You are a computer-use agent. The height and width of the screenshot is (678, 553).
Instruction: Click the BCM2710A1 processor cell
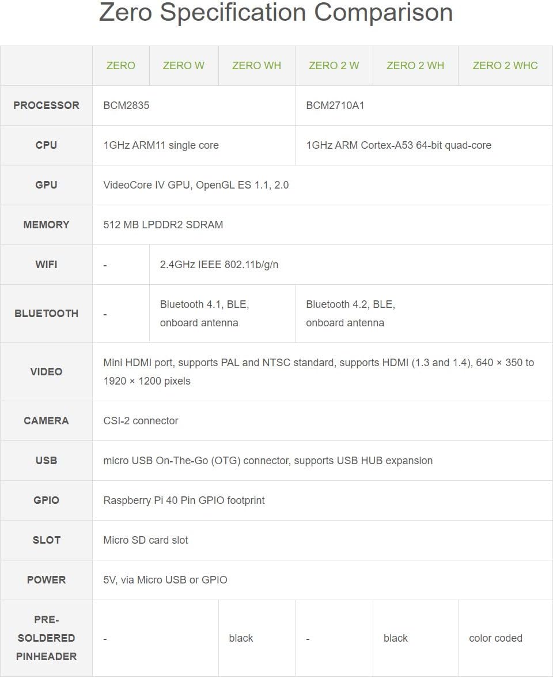pos(335,106)
